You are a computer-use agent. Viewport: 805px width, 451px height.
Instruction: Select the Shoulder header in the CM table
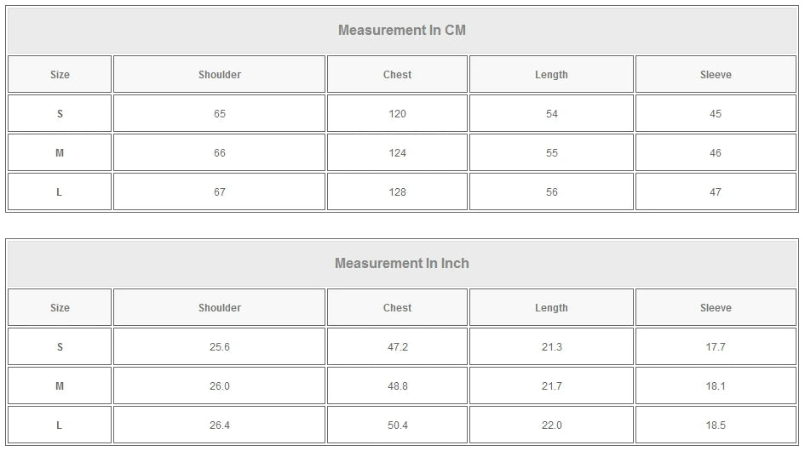(220, 75)
